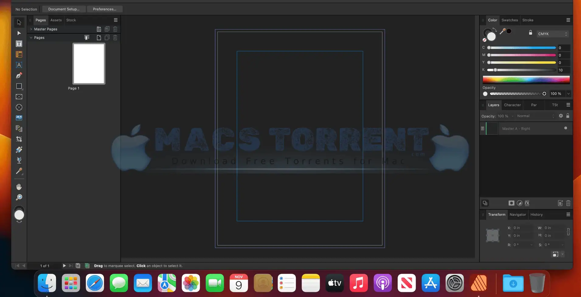Switch to the Swatches tab
This screenshot has width=581, height=297.
point(510,20)
